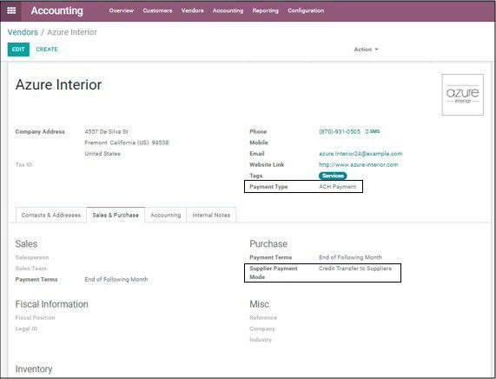Switch to Sales & Purchase tab
The image size is (496, 379).
[x=116, y=215]
